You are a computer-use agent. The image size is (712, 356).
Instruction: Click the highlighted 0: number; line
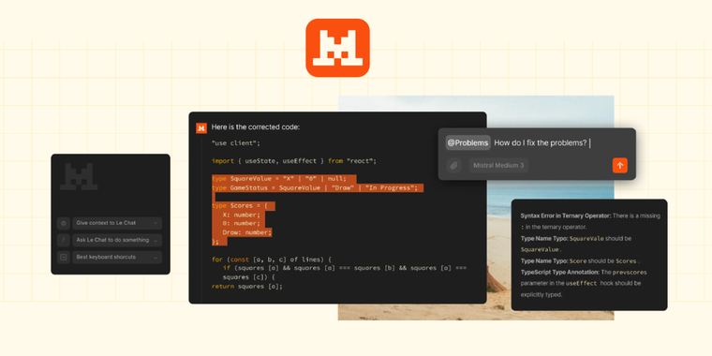242,223
